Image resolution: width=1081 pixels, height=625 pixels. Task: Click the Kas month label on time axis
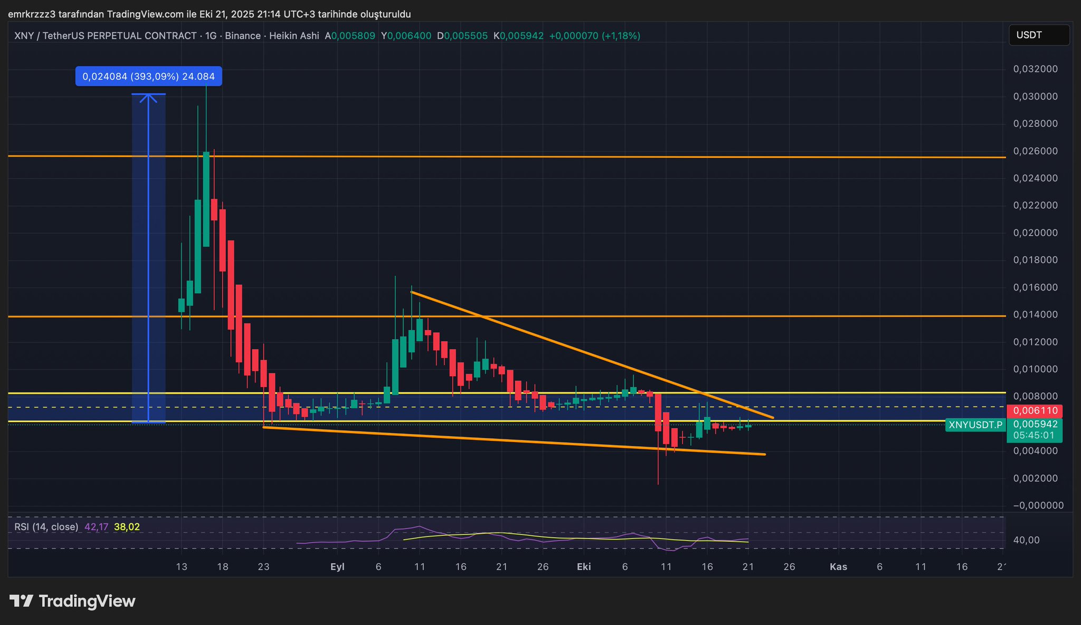838,567
